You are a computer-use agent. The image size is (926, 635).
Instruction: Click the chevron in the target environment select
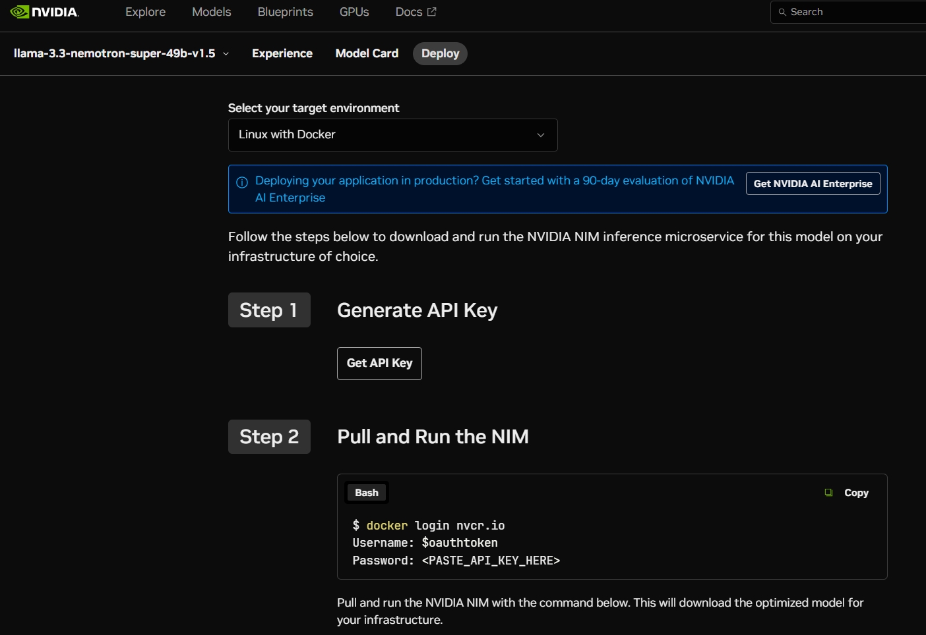pos(541,135)
